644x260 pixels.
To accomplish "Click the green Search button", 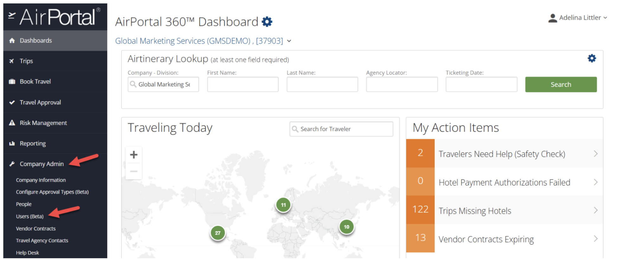I will 561,84.
